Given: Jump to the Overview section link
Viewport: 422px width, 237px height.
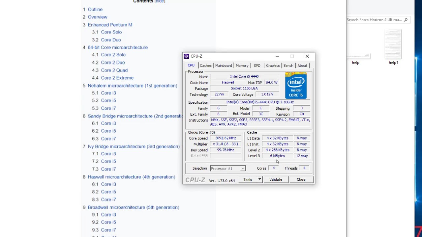Looking at the screenshot, I should click(97, 17).
